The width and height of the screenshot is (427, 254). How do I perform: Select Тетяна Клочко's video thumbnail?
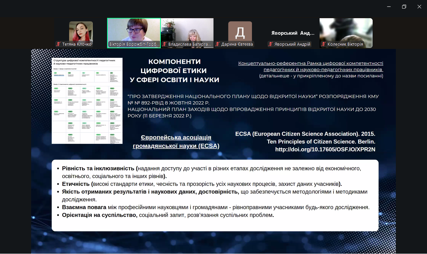click(81, 31)
